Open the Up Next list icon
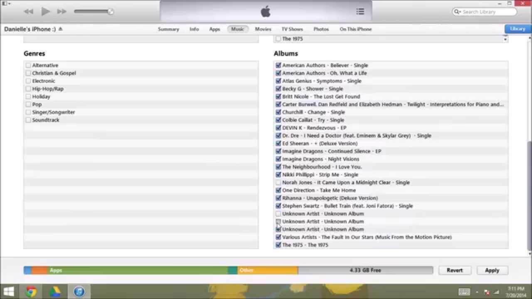The height and width of the screenshot is (299, 532). (360, 12)
